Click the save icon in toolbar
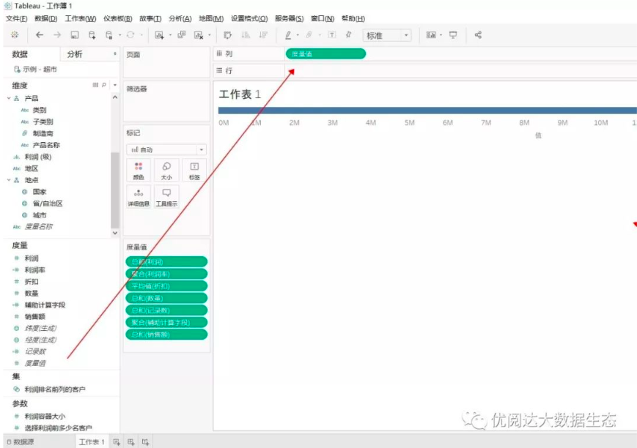This screenshot has height=448, width=637. [75, 35]
